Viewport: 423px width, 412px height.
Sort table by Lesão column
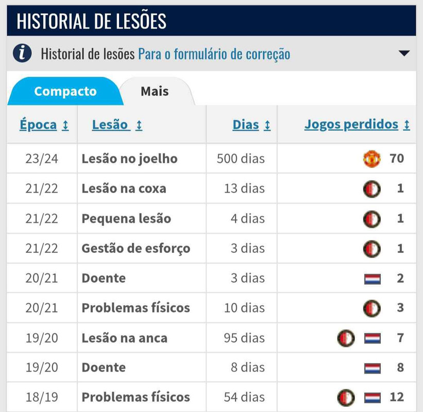pyautogui.click(x=117, y=125)
